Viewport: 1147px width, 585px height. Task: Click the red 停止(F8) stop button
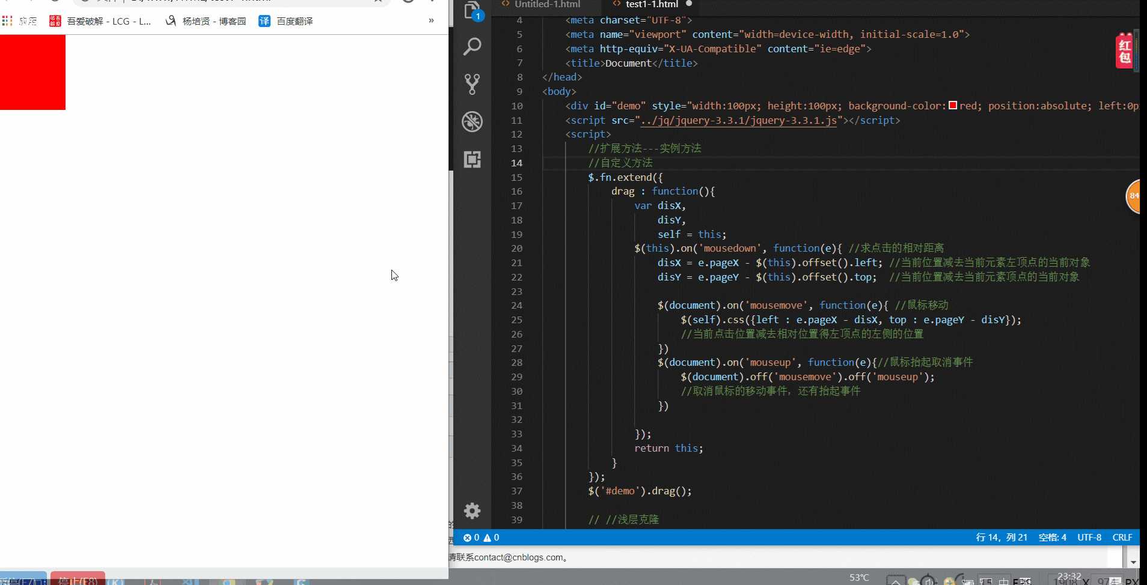click(78, 580)
